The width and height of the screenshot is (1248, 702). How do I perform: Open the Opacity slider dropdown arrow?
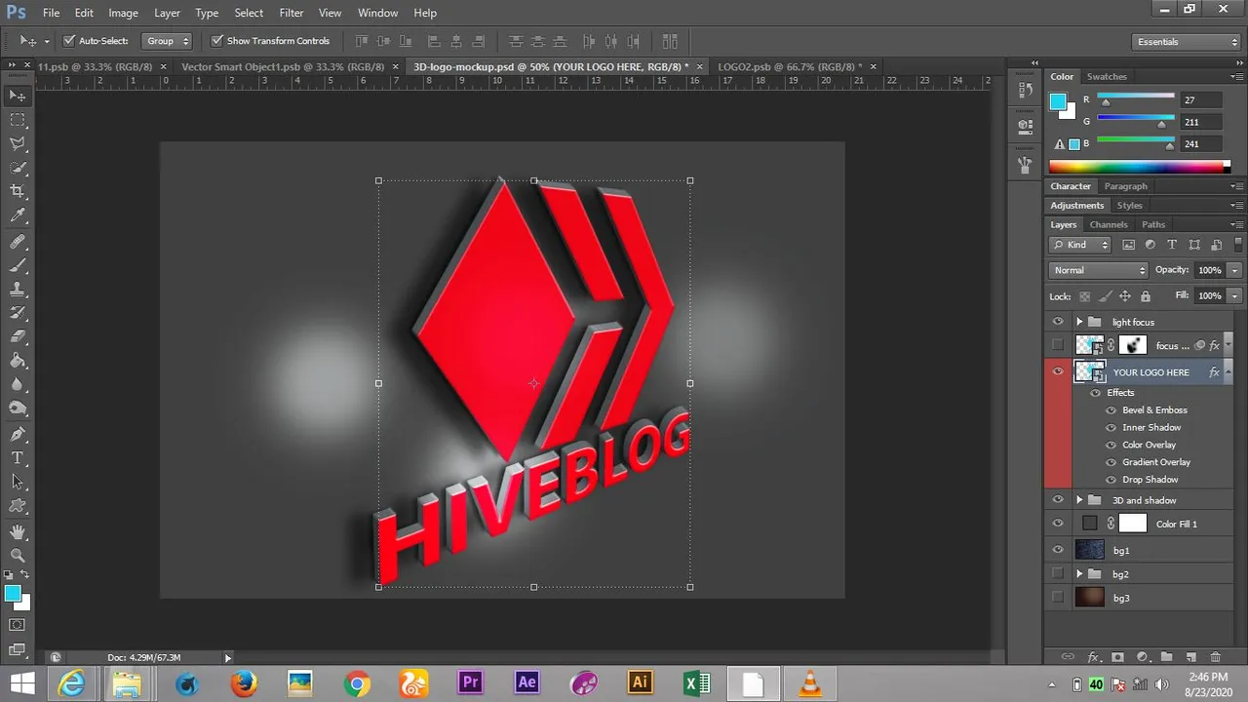click(x=1234, y=270)
